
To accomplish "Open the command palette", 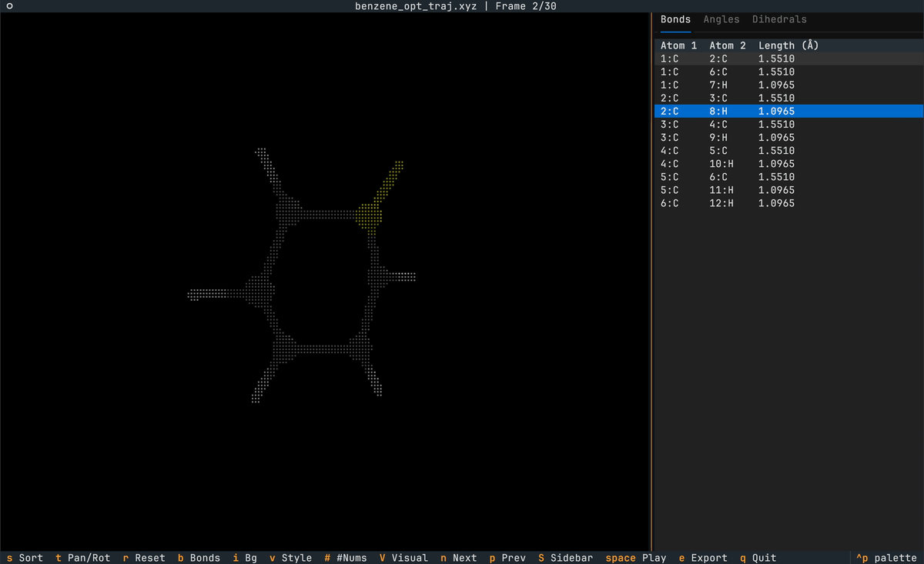I will point(886,558).
